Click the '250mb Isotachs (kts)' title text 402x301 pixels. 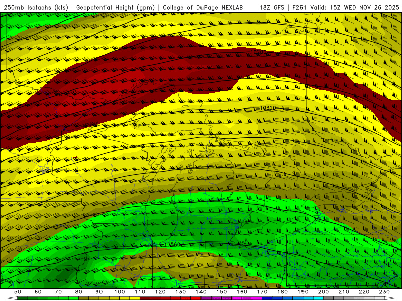click(36, 7)
